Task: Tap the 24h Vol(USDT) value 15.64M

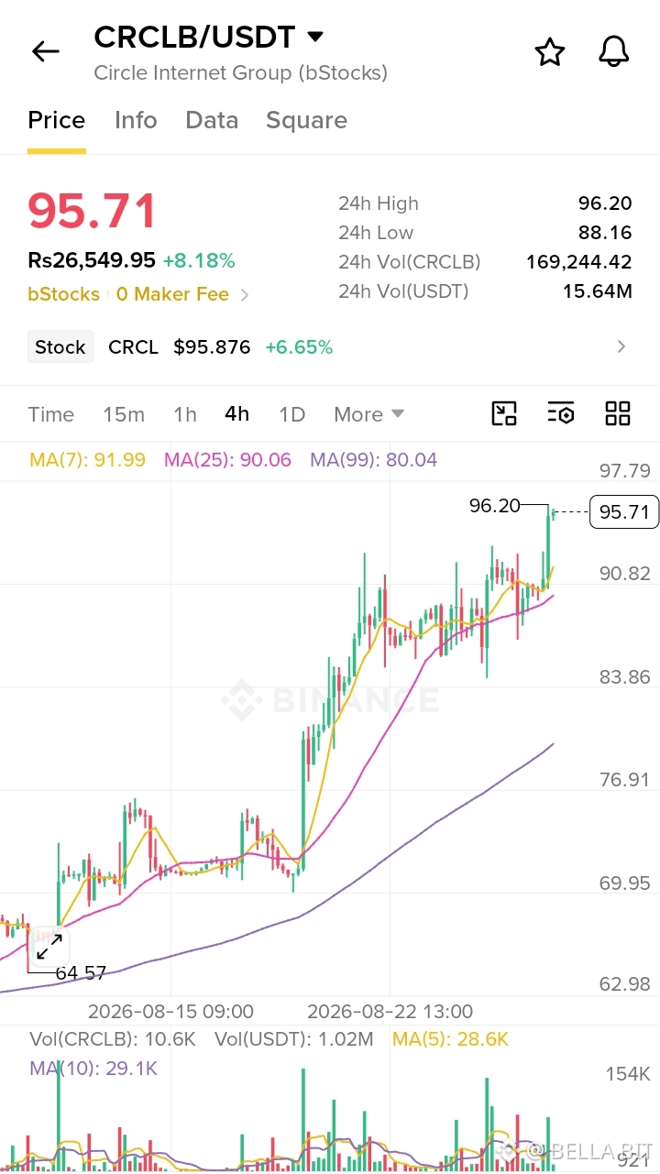Action: [x=598, y=291]
